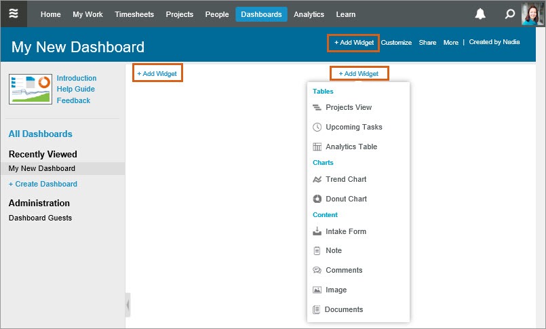Click the search magnifier icon
This screenshot has height=329, width=546.
click(510, 14)
